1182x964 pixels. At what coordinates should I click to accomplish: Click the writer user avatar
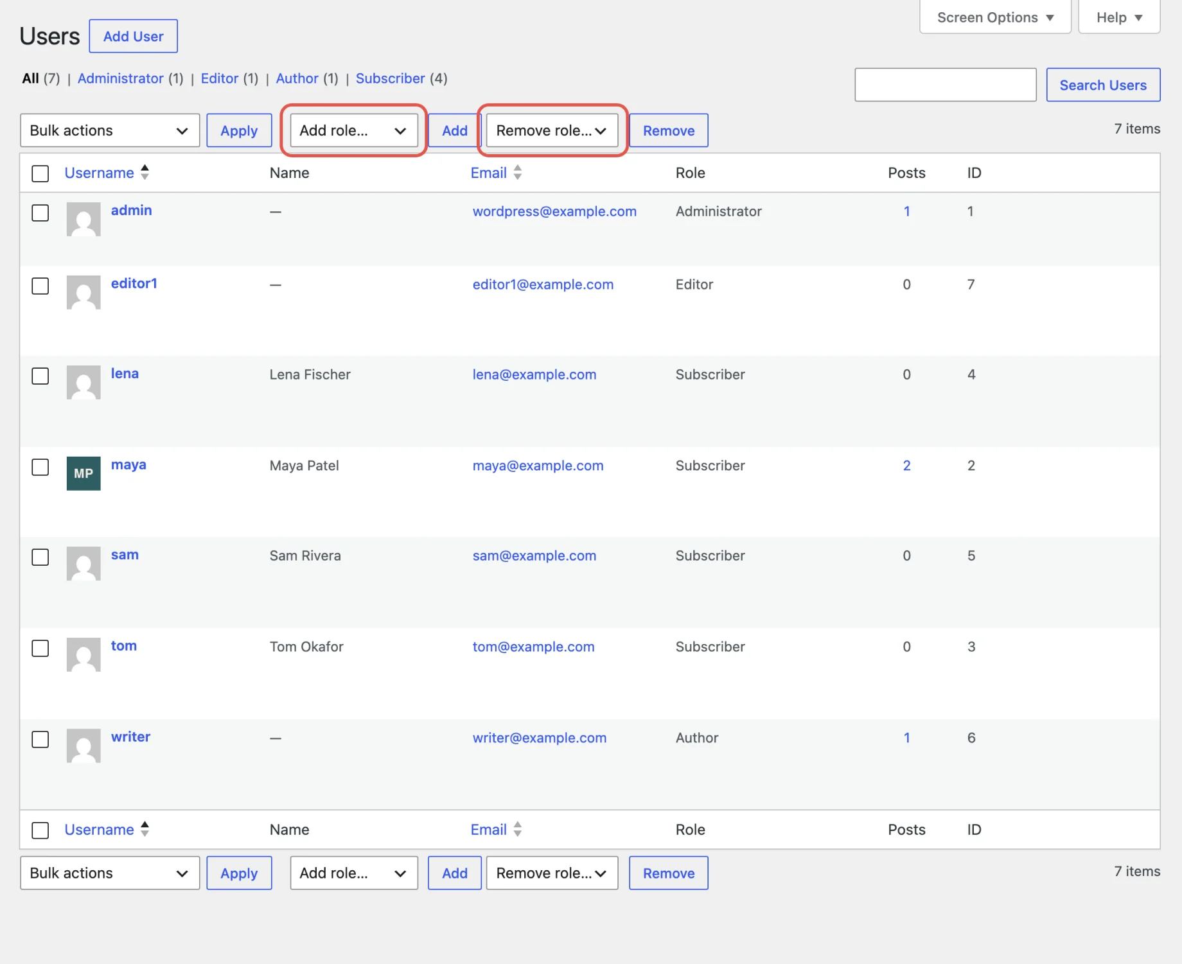(x=84, y=746)
